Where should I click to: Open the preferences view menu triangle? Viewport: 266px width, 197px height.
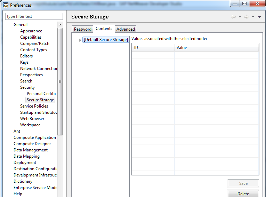[259, 17]
